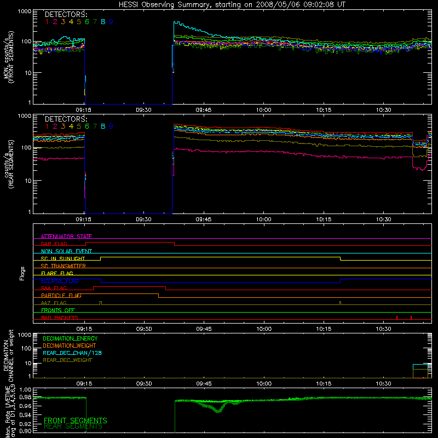Click olive detector 5 legend in rear panel
Screen dimensions: 438x438
(79, 126)
